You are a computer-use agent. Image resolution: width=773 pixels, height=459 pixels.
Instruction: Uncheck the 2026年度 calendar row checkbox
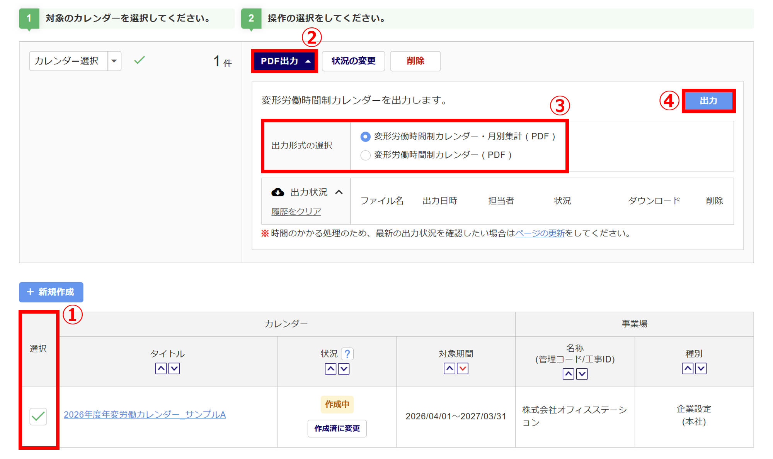click(x=38, y=416)
